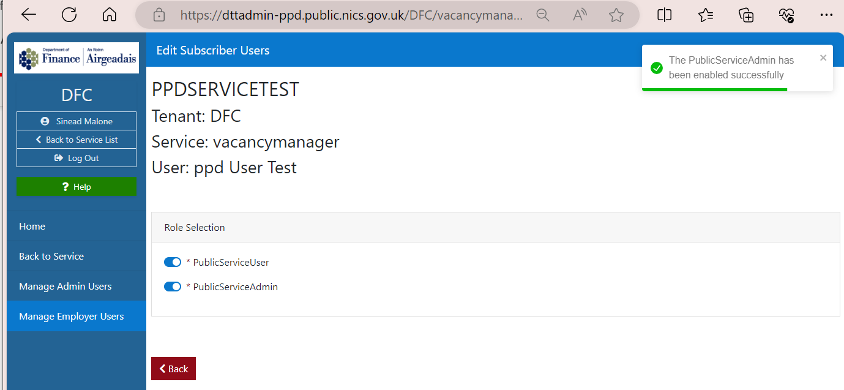Click the zoom magnifier icon in the address bar
The width and height of the screenshot is (844, 390).
543,15
